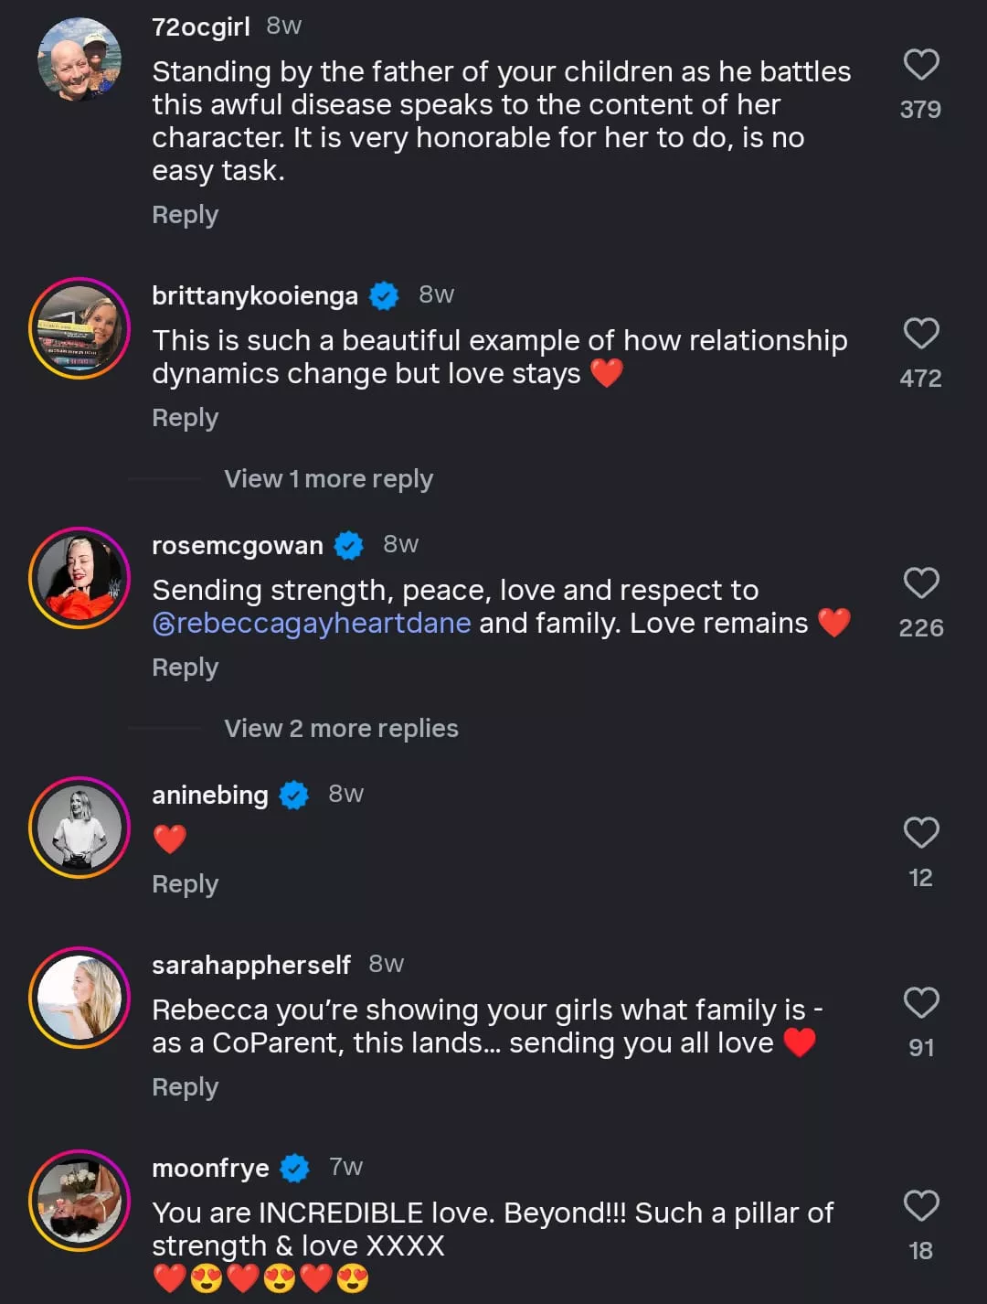Viewport: 987px width, 1304px height.
Task: Like sarahappherself's comment
Action: (920, 1003)
